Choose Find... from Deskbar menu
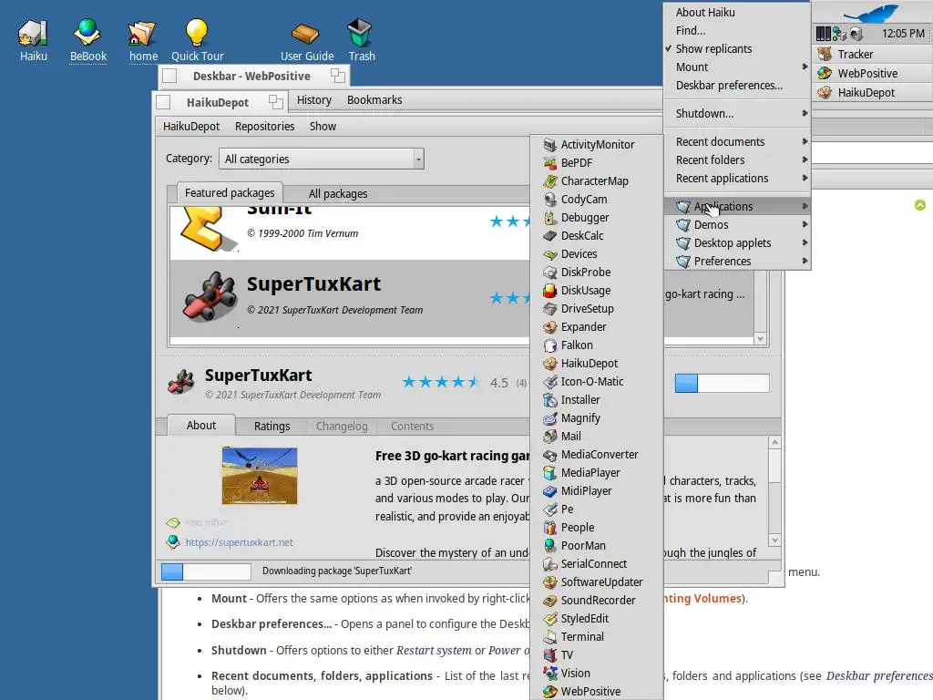 (x=737, y=30)
